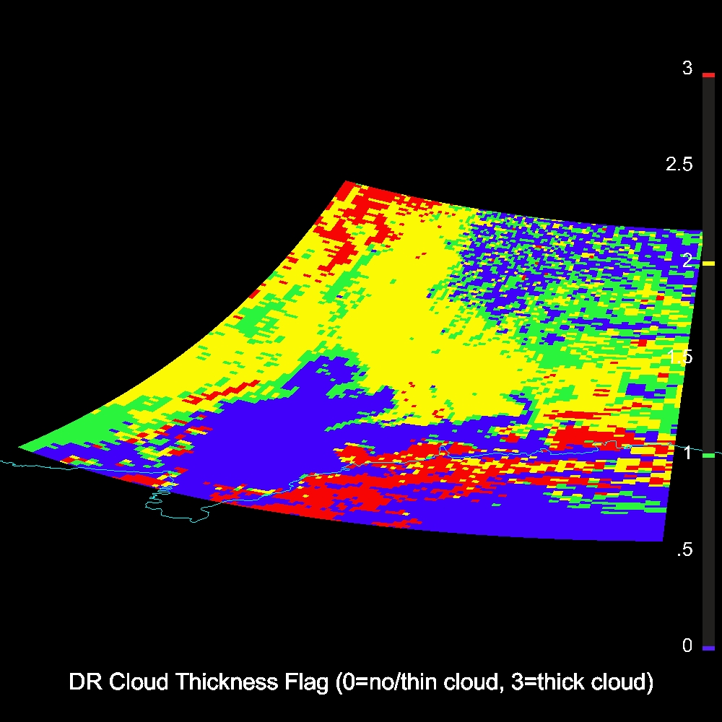Click the 2.5 tick label on colorbar
722x722 pixels.
pos(679,165)
